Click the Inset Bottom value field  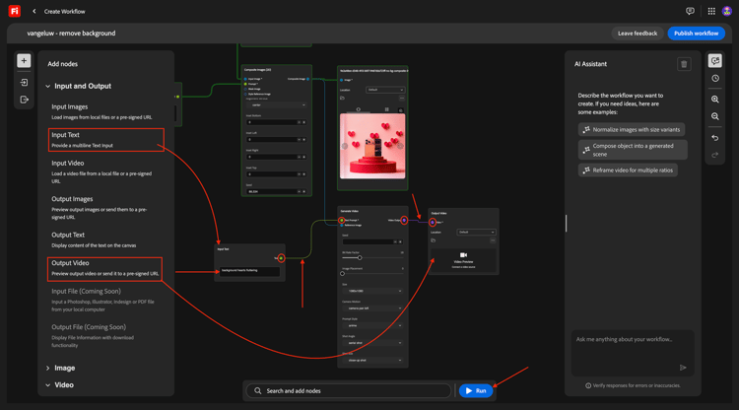(276, 122)
